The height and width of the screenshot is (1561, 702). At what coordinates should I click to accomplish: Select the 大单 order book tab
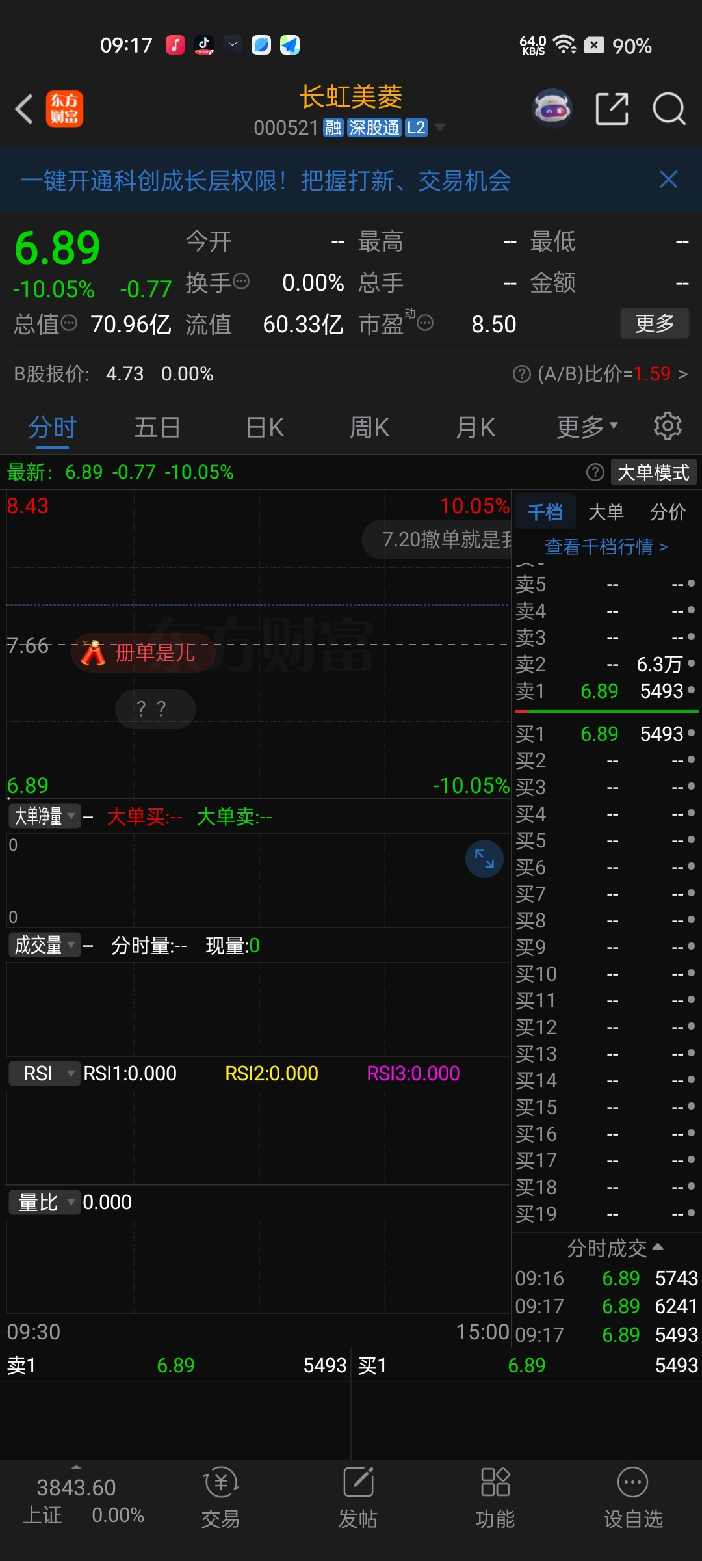pos(606,513)
